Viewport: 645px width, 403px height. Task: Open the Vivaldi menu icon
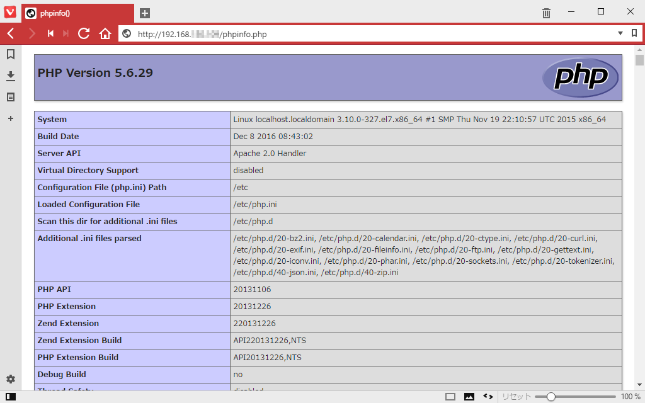point(10,12)
